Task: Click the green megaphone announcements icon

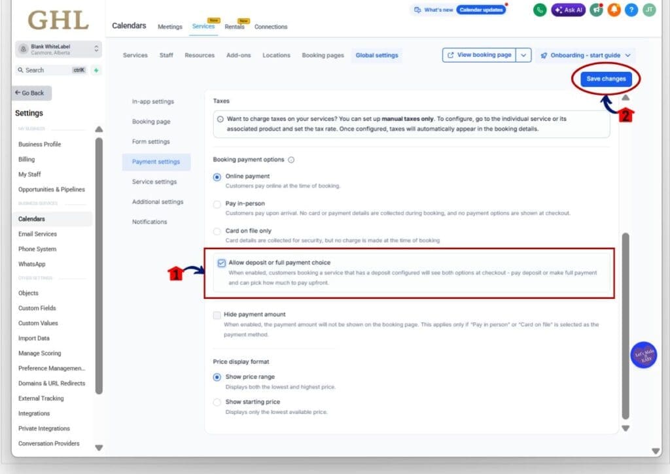Action: 596,10
